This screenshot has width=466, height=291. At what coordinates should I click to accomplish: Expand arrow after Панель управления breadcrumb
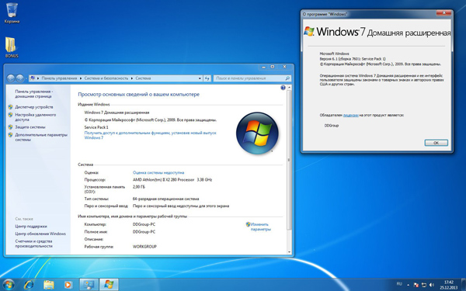81,78
